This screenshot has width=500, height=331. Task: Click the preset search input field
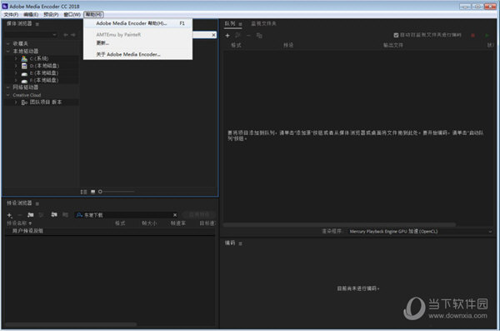pos(127,215)
